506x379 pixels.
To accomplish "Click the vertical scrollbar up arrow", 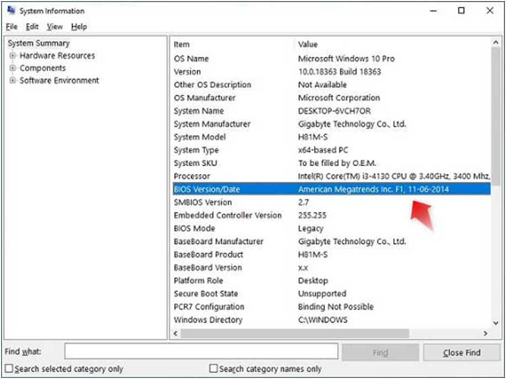I will click(x=496, y=42).
